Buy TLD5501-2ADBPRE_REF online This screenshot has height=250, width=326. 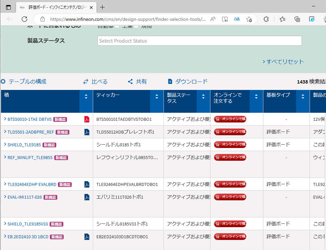click(230, 132)
